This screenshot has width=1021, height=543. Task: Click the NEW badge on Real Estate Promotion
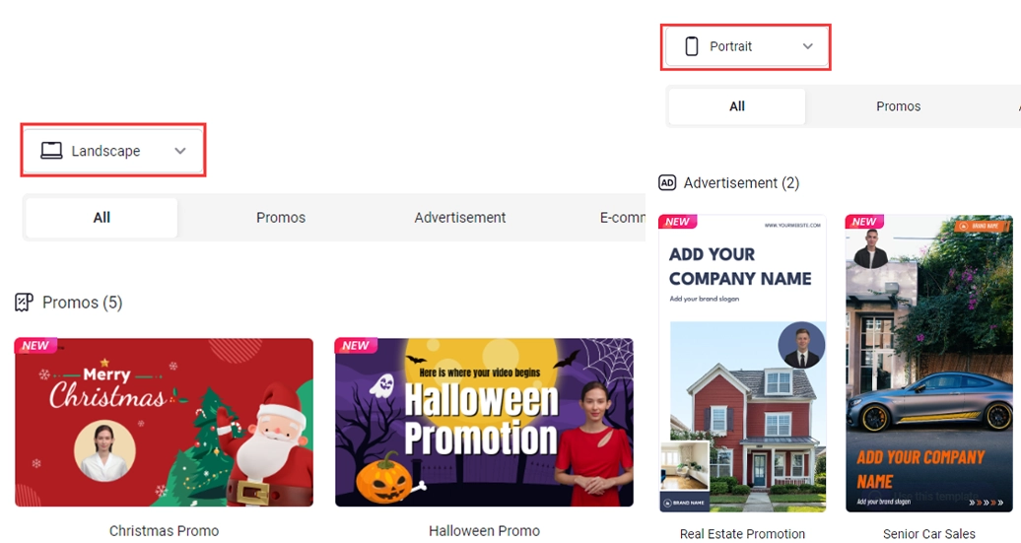coord(677,222)
